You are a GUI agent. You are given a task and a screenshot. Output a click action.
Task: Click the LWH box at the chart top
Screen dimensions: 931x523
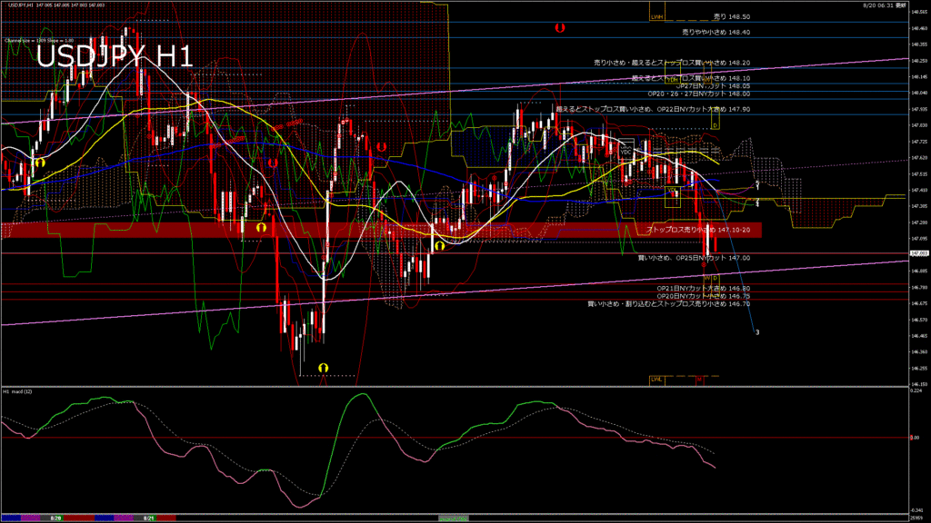(658, 16)
